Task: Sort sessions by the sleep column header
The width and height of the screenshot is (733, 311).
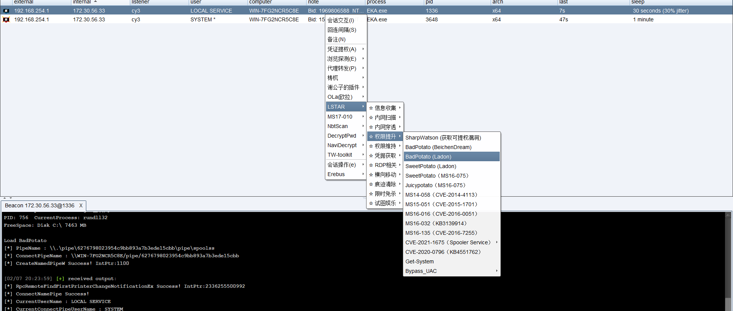Action: tap(638, 2)
